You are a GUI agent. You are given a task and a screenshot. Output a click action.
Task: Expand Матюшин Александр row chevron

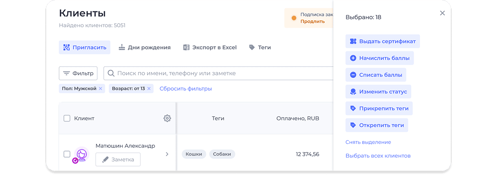[167, 154]
